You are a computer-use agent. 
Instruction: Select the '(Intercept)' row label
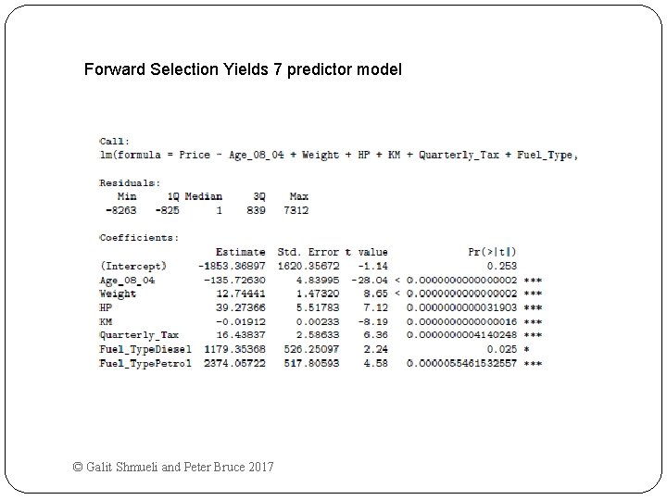click(133, 266)
